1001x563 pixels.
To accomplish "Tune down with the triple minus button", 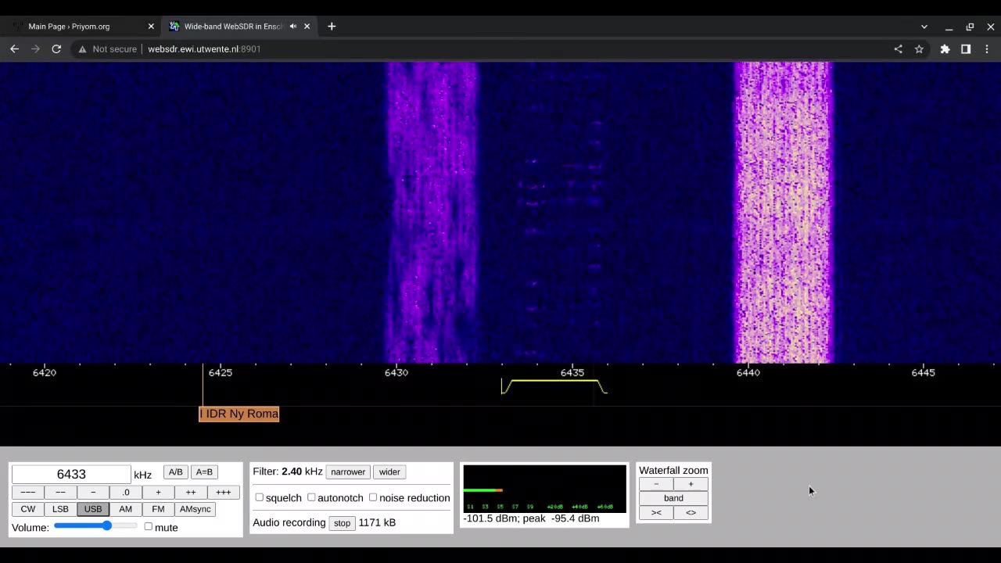I will point(27,492).
